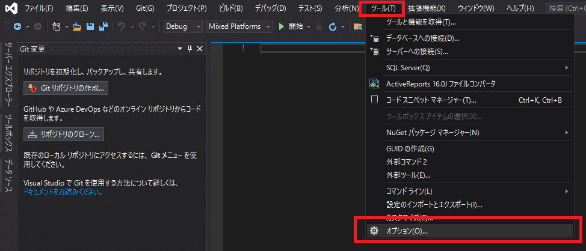Click the code snippet manager square icon

(374, 100)
